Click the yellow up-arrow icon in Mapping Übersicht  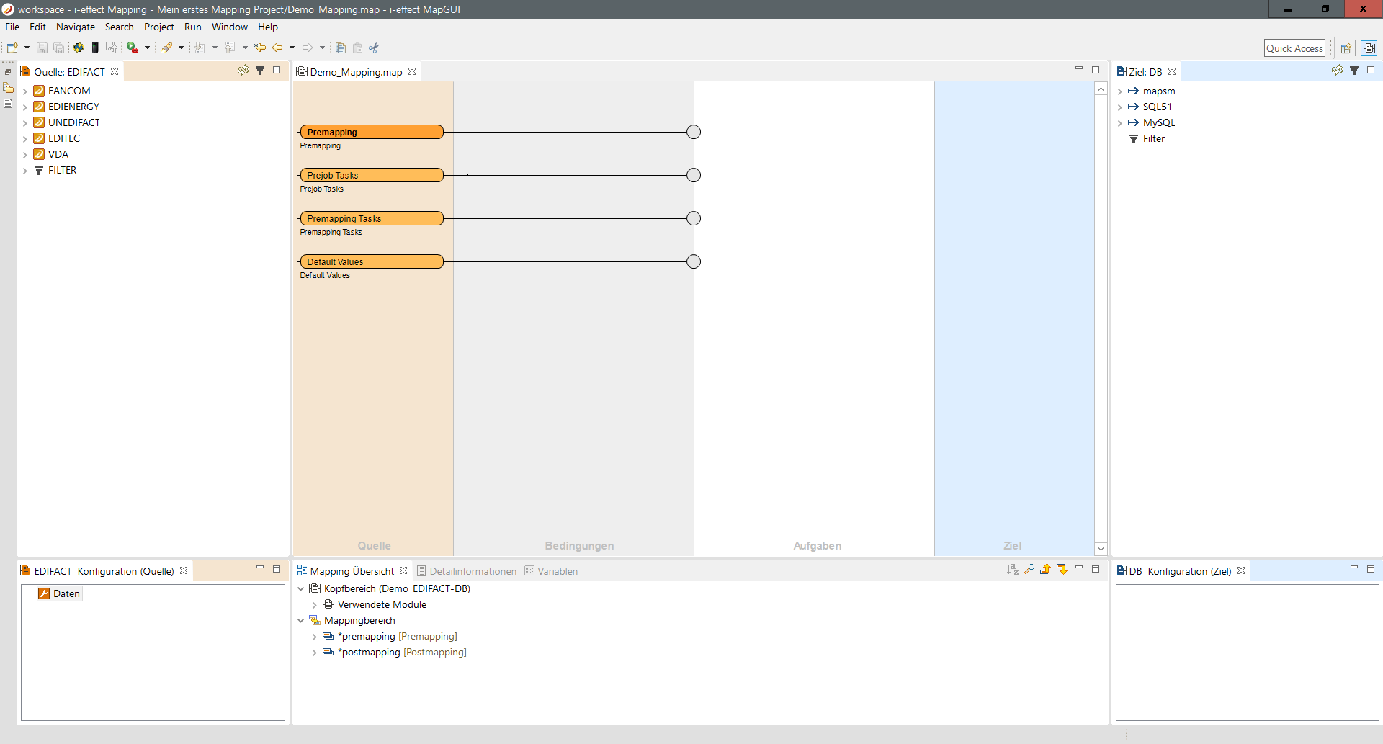point(1045,570)
